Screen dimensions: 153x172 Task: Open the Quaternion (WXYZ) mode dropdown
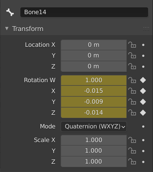(94, 127)
